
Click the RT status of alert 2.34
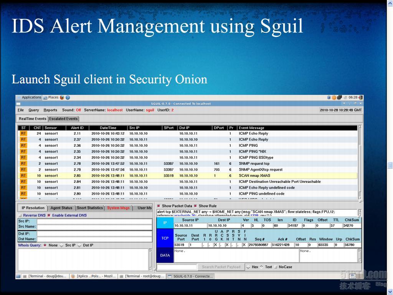(23, 157)
